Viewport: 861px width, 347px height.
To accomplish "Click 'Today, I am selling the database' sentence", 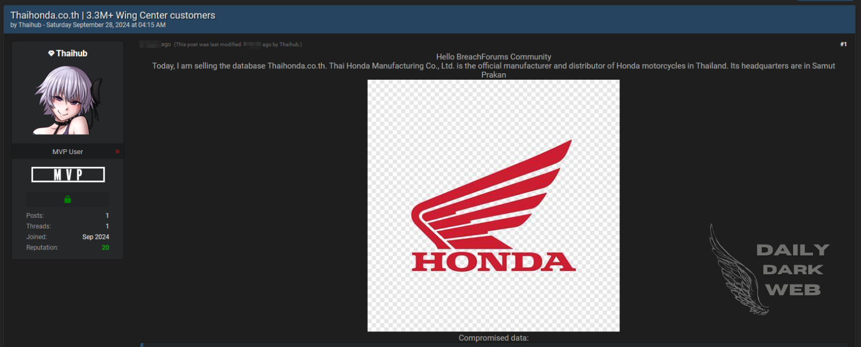I will [493, 70].
